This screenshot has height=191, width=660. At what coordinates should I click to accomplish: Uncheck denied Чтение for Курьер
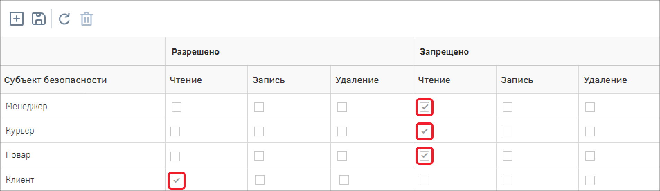coord(425,131)
